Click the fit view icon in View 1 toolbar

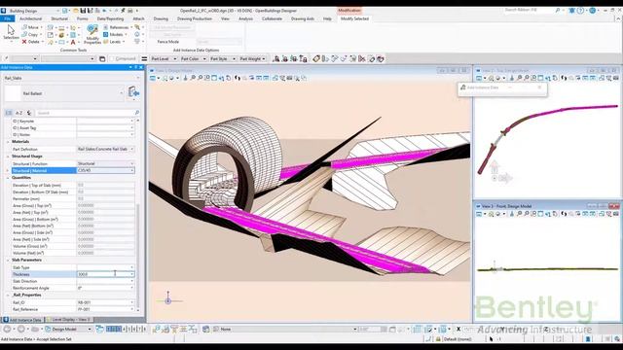pyautogui.click(x=214, y=78)
